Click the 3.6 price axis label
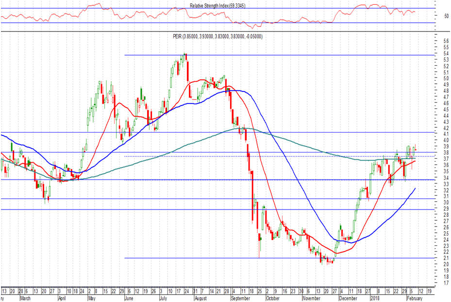Viewport: 451px width, 302px height. click(446, 165)
